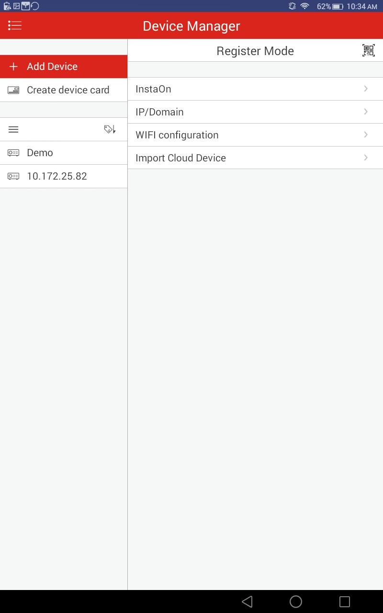
Task: Tap the three-line list icon above Demo
Action: 13,129
